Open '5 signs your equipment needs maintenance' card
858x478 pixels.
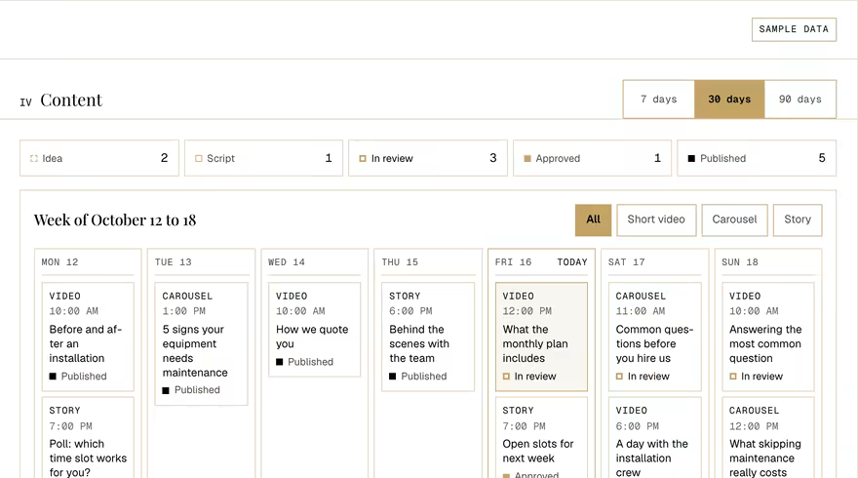pos(202,343)
